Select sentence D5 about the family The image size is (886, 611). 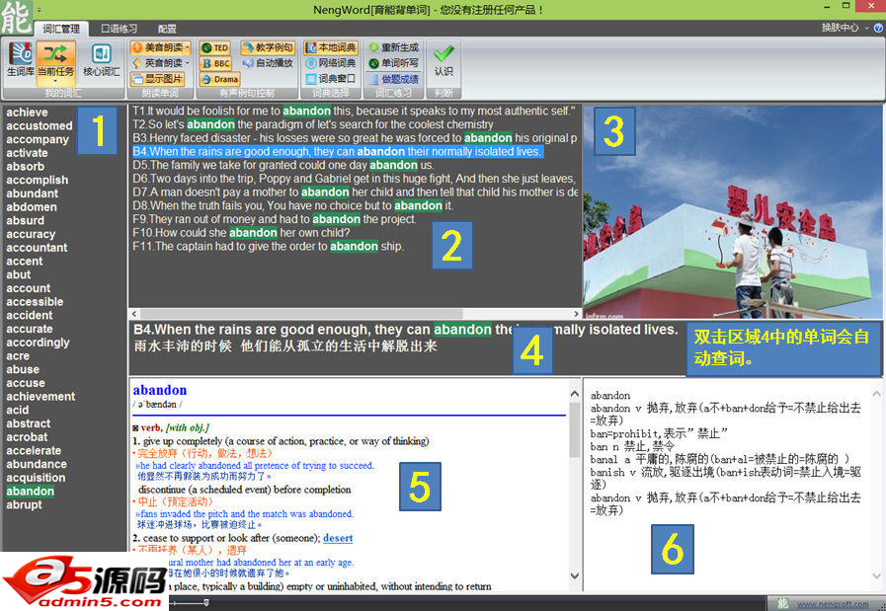click(283, 166)
